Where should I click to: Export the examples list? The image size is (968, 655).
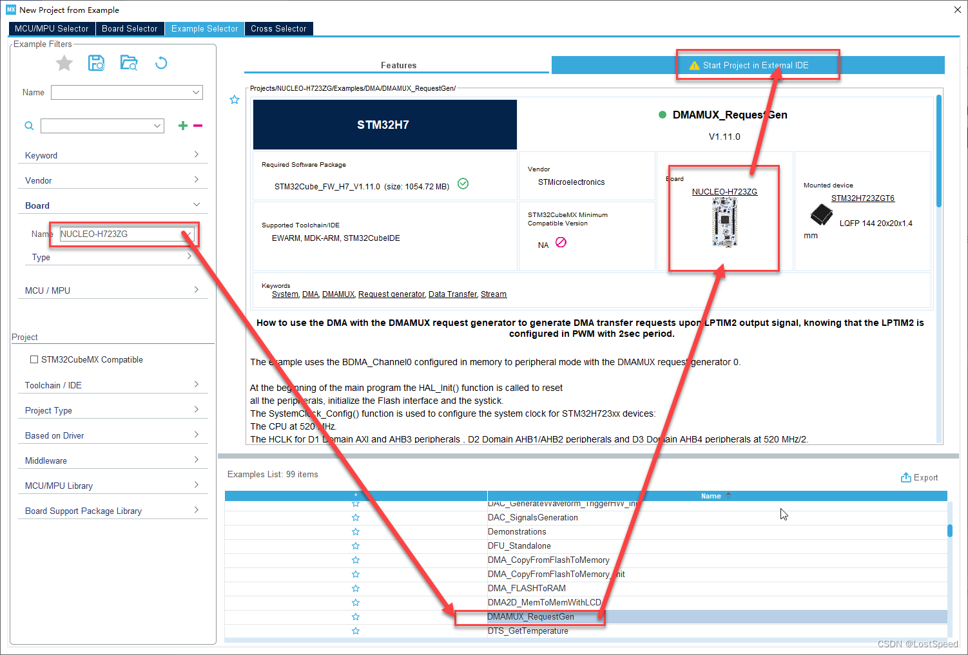point(919,477)
